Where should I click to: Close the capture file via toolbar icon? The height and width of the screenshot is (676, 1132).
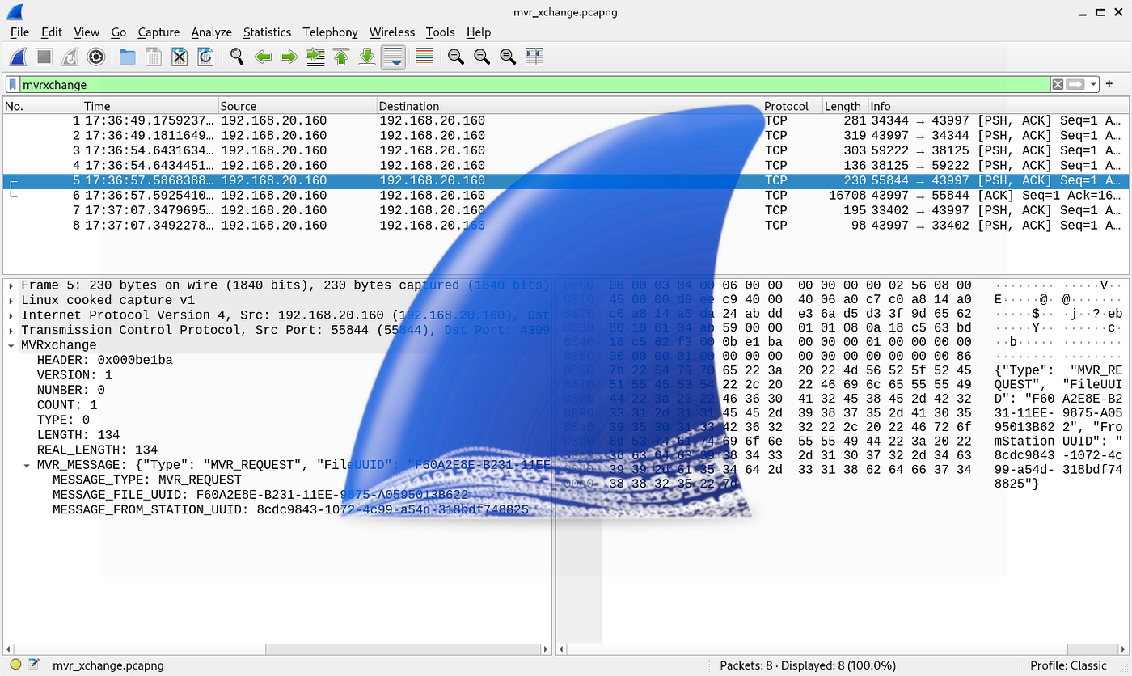pyautogui.click(x=179, y=57)
